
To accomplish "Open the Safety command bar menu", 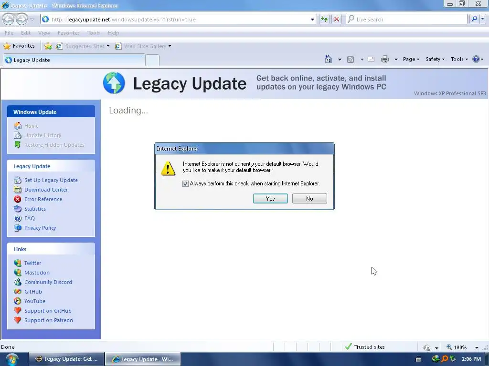I will pos(435,59).
